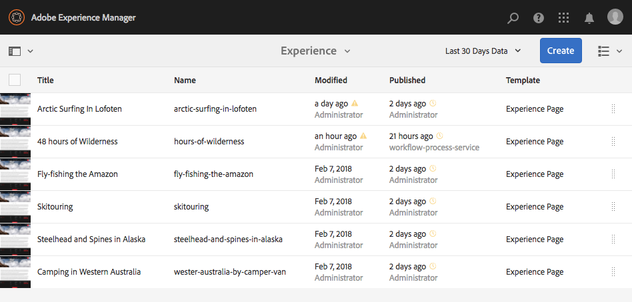Click the reorder handle on the Skitouring row
Viewport: 632px width, 302px height.
613,206
